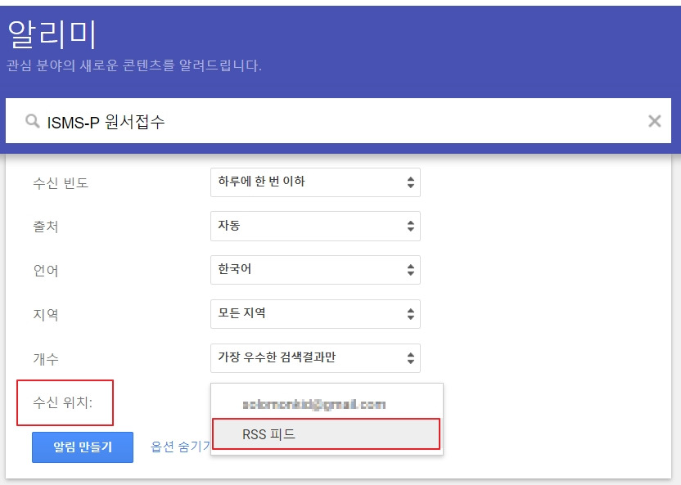Screen dimensions: 681x485
Task: Open the 개수 results dropdown
Action: (x=315, y=357)
